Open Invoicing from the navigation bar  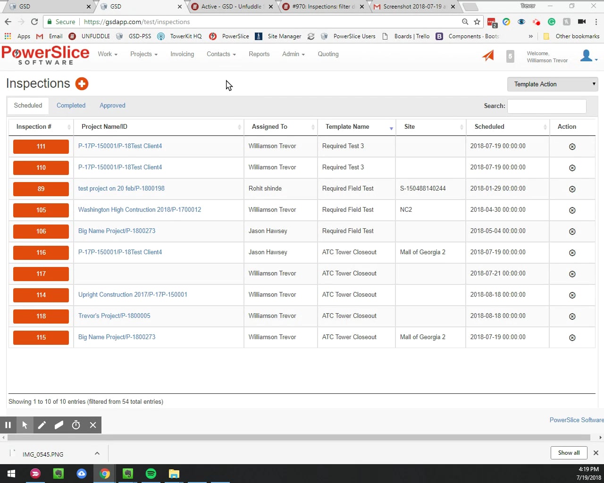pos(182,54)
